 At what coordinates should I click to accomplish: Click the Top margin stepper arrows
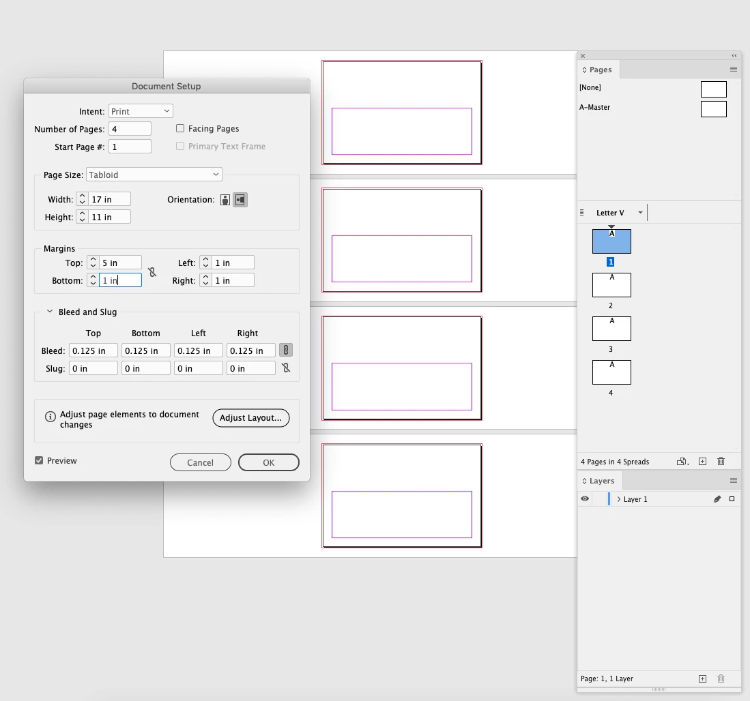click(93, 263)
